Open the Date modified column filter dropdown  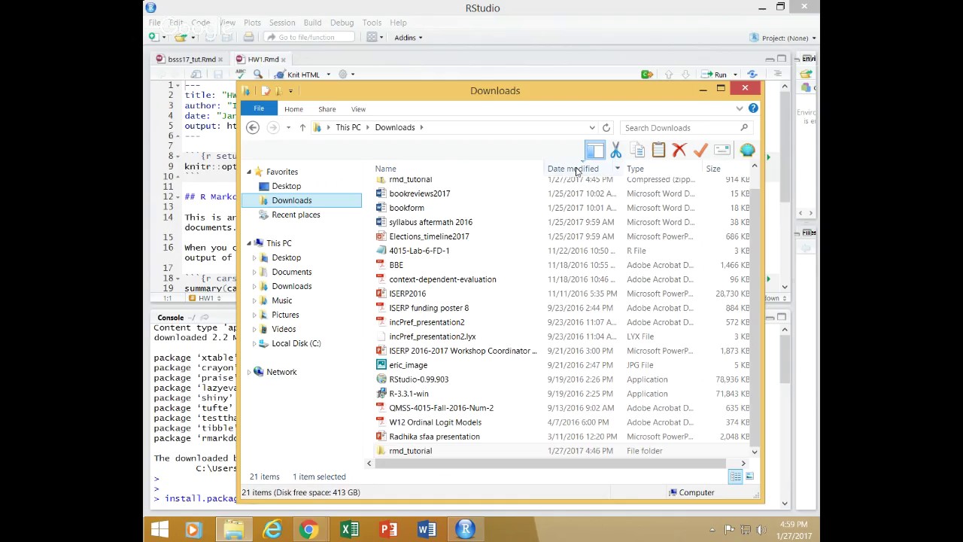click(x=617, y=169)
